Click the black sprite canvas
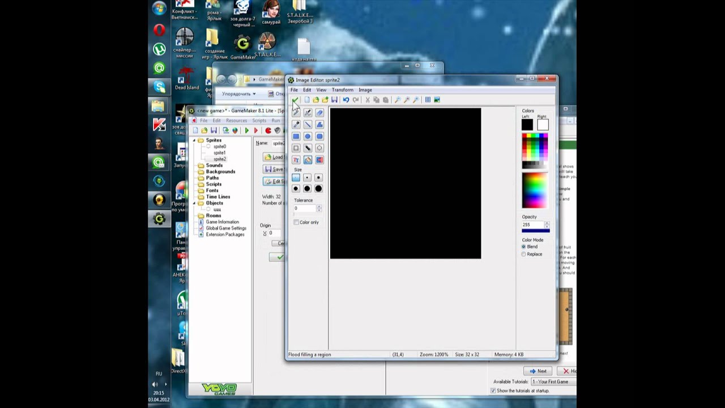The height and width of the screenshot is (408, 725). (406, 184)
